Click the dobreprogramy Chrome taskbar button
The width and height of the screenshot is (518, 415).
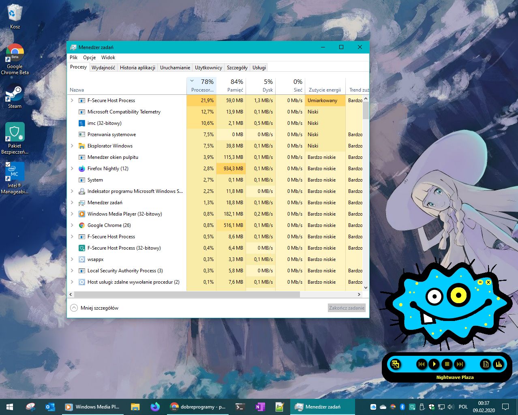point(198,407)
